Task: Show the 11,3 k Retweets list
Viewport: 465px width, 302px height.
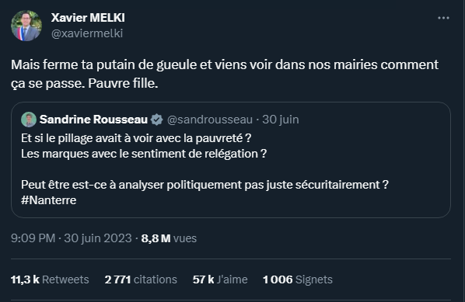Action: [50, 279]
